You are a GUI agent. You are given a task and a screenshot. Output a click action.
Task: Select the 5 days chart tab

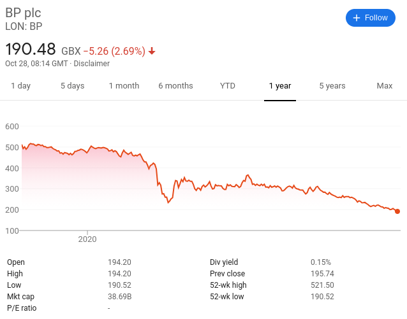coord(73,86)
